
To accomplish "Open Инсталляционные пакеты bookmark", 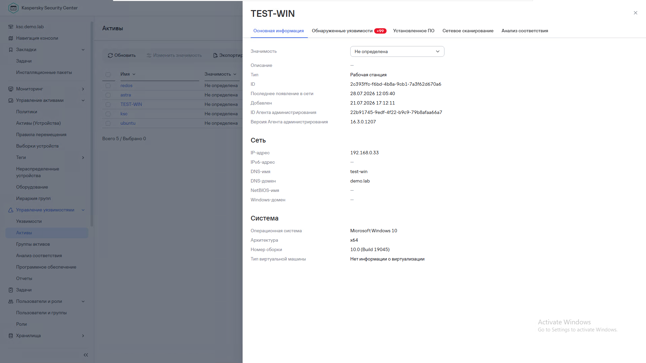I will pos(44,73).
